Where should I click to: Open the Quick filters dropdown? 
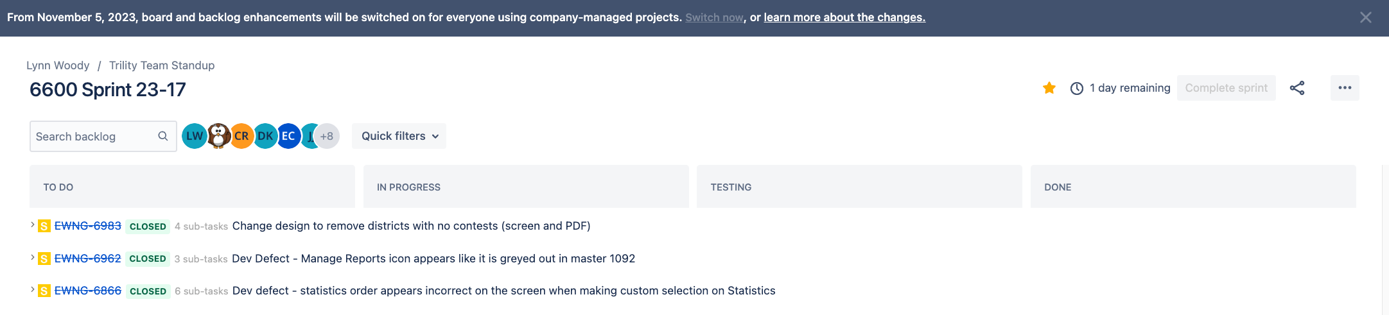399,136
